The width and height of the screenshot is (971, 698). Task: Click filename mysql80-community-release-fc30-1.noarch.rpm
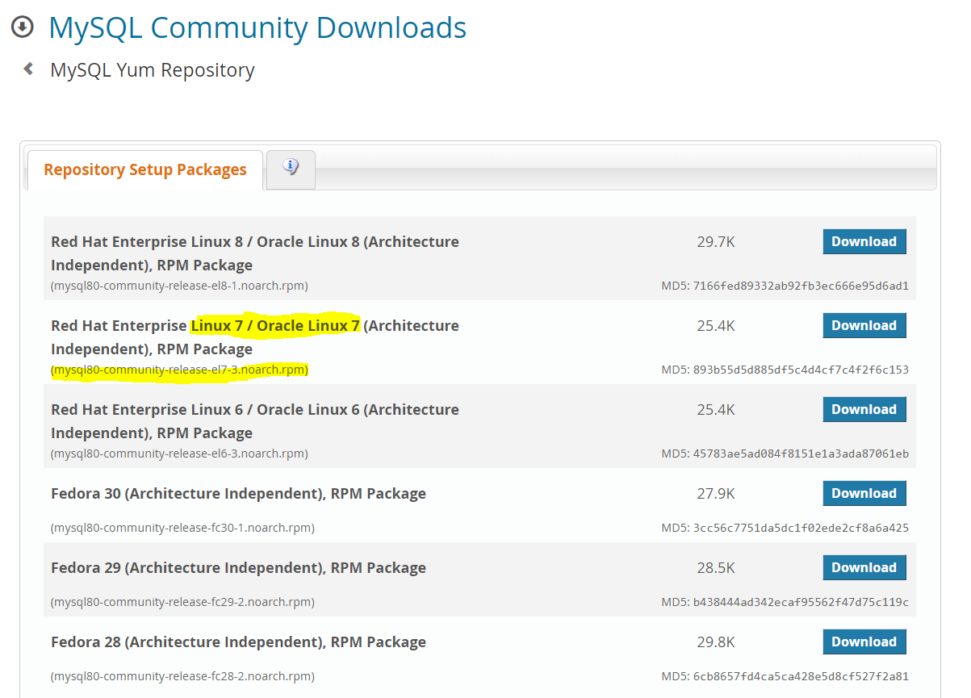pos(182,528)
